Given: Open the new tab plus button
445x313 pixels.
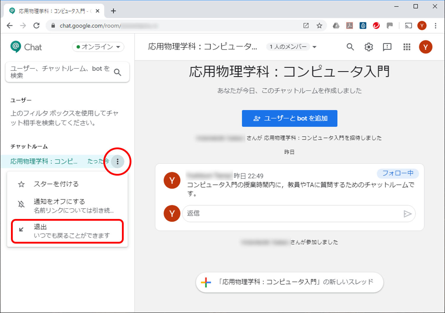Looking at the screenshot, I should click(113, 11).
